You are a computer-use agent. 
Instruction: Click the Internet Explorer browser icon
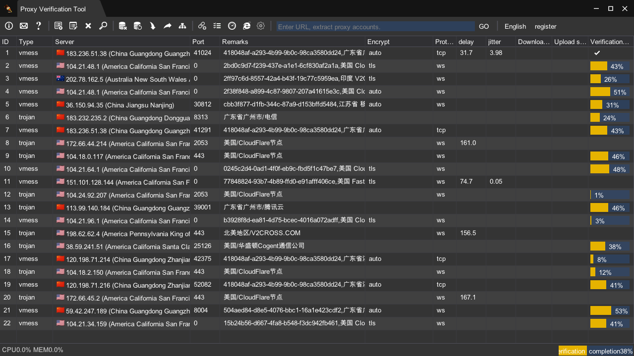click(x=246, y=26)
